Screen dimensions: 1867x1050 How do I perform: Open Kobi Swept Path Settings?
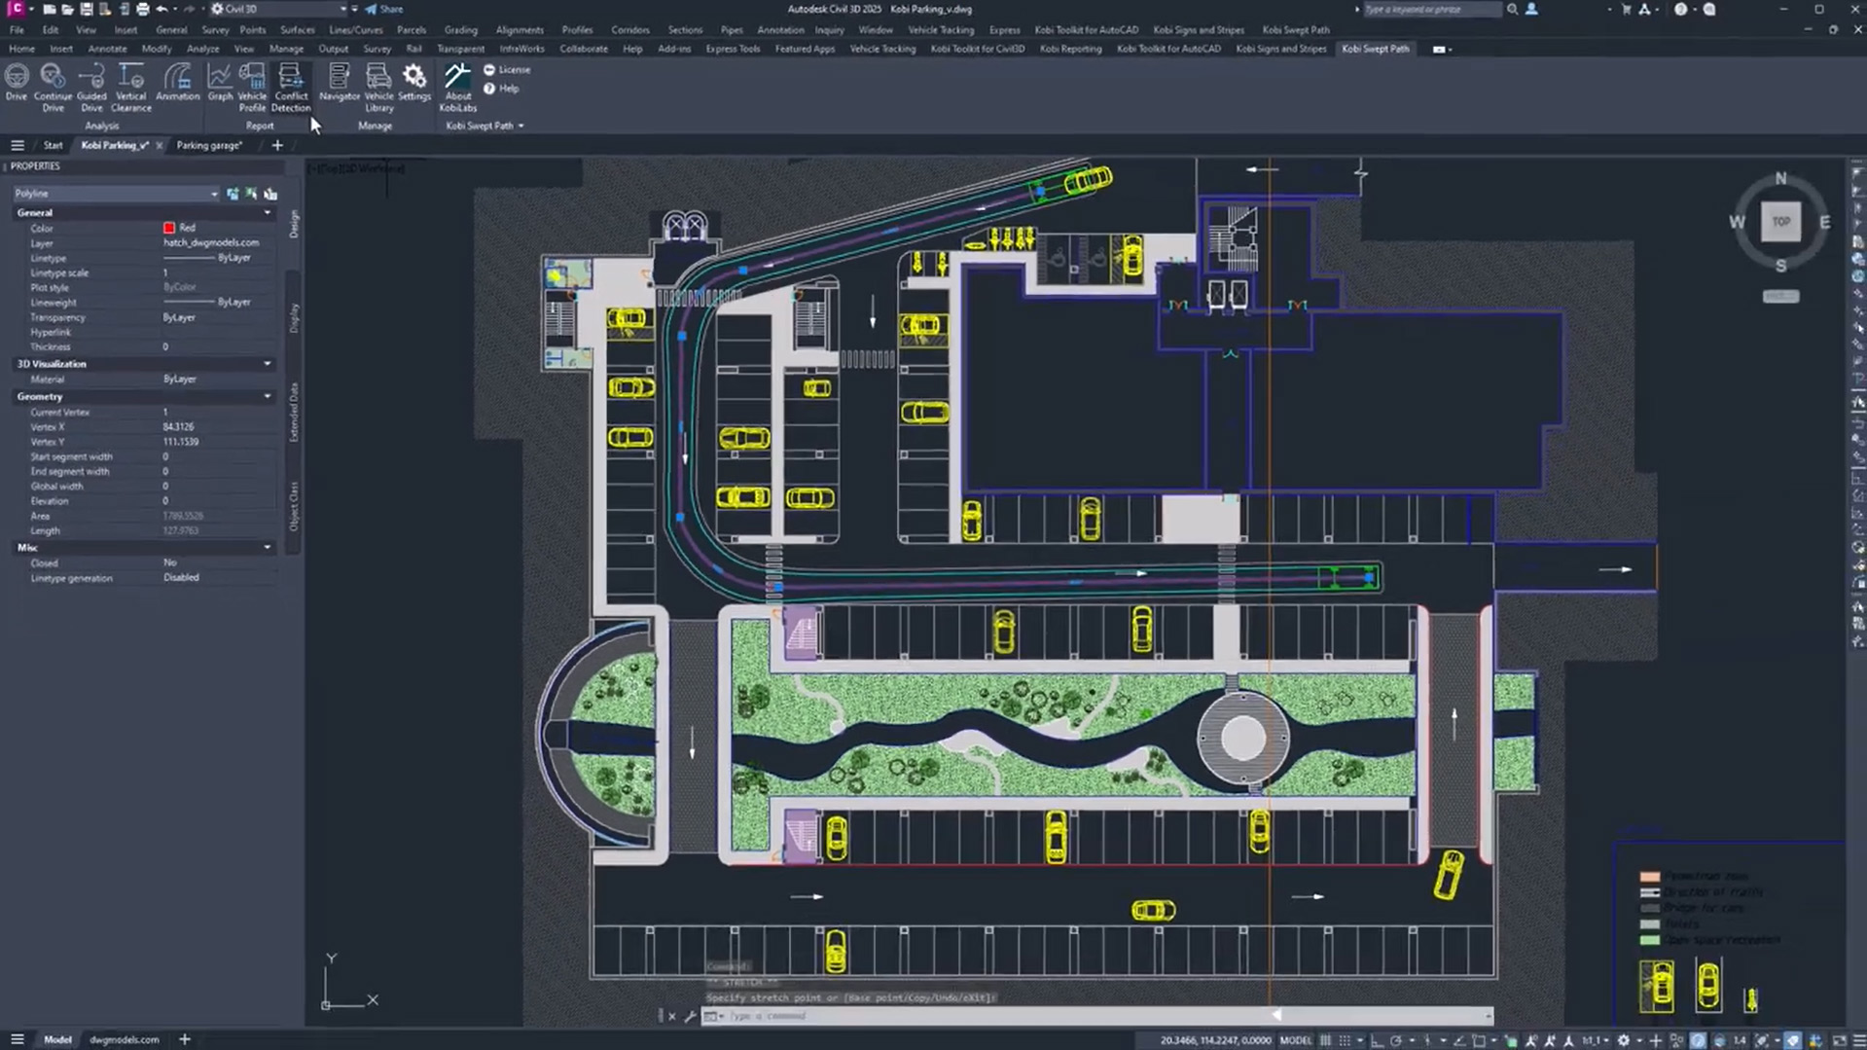(x=414, y=83)
